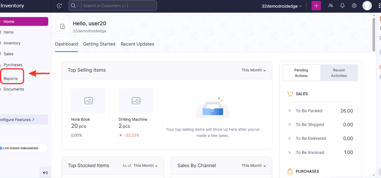Switch to Recent Activities toggle
Screen dimensions: 381x178
[x=339, y=73]
